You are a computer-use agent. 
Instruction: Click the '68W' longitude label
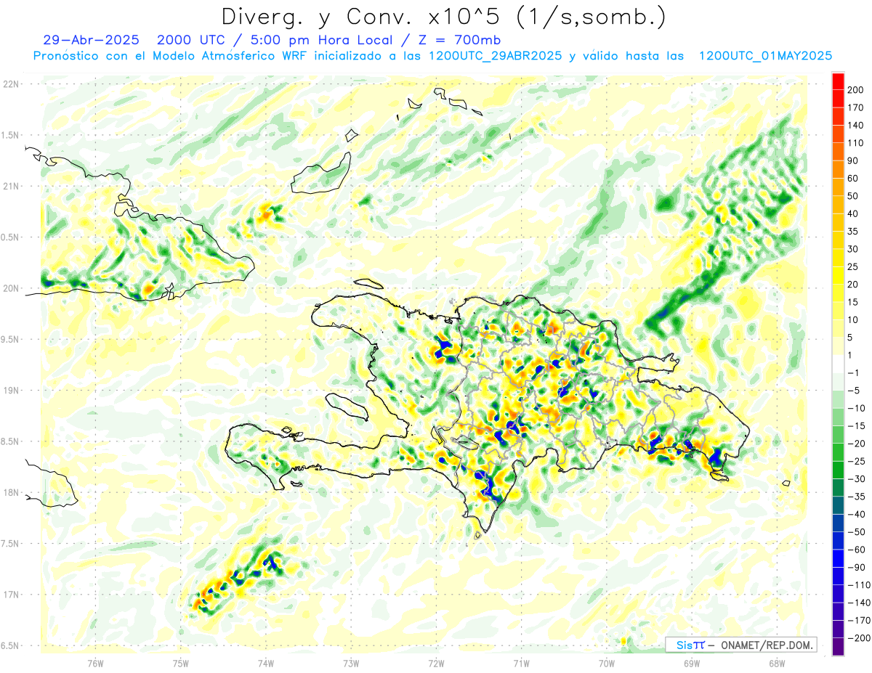point(776,663)
